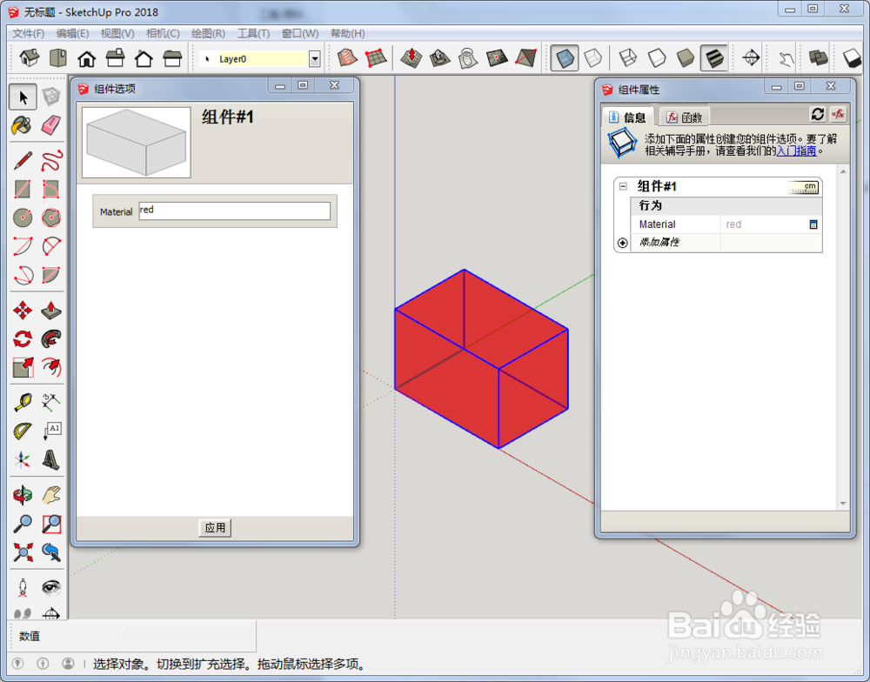The width and height of the screenshot is (870, 682).
Task: Select the Move tool with red arrows
Action: pyautogui.click(x=23, y=311)
